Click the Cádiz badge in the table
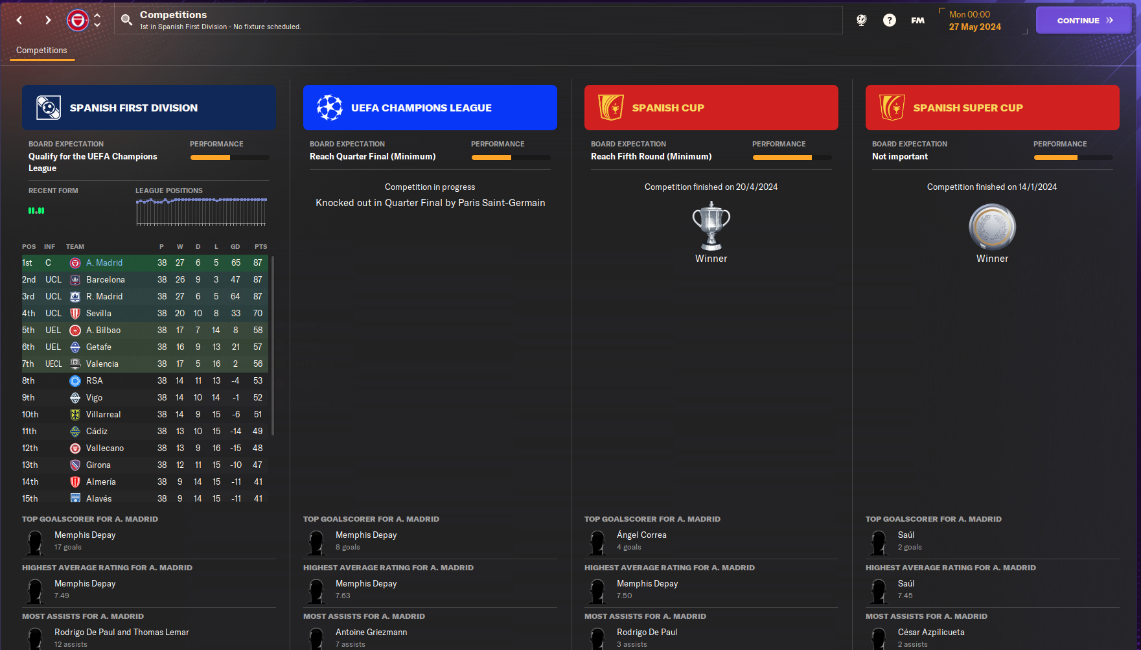 click(x=75, y=432)
